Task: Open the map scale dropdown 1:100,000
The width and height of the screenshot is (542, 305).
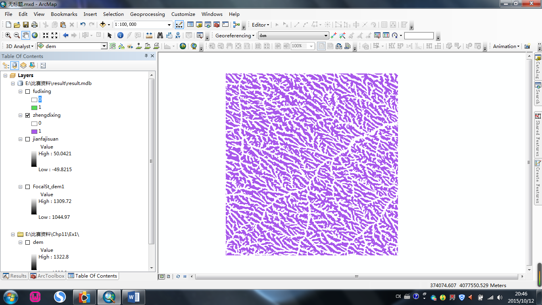Action: [169, 25]
